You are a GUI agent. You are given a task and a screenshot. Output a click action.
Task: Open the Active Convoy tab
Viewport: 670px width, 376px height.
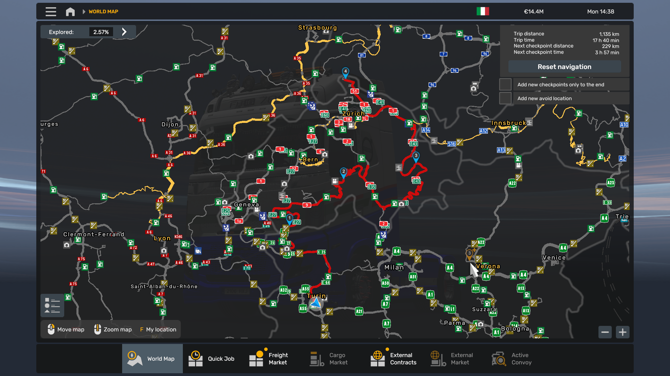(512, 359)
